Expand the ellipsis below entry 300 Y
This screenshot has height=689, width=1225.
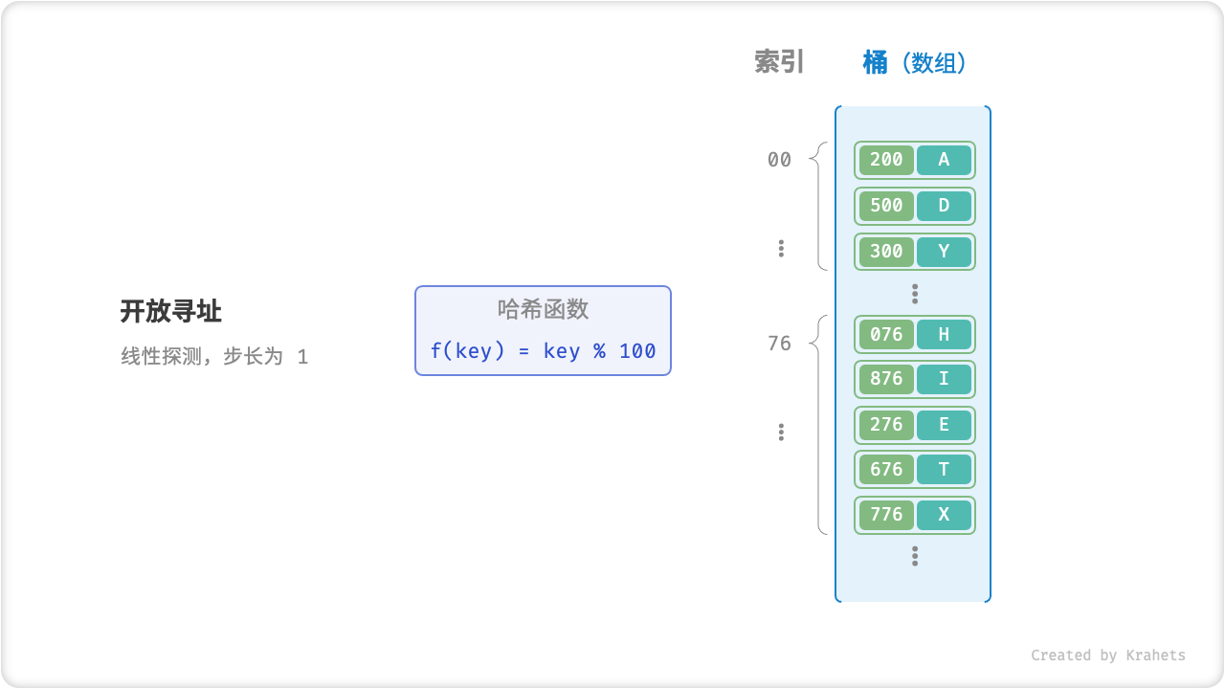pos(914,293)
